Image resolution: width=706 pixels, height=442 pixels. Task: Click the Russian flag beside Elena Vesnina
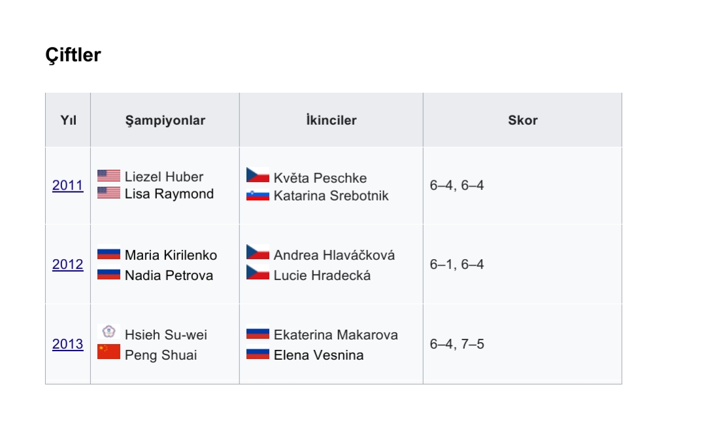click(x=258, y=353)
